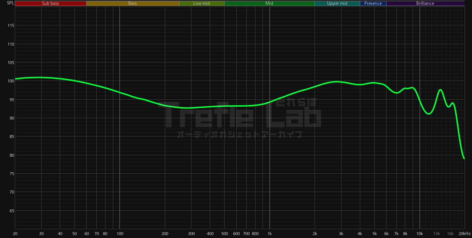Click the 85 SPL axis value
Image resolution: width=472 pixels, height=238 pixels.
pyautogui.click(x=11, y=136)
